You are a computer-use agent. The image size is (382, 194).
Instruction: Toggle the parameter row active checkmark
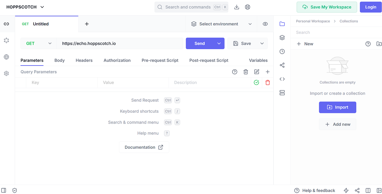pos(256,82)
